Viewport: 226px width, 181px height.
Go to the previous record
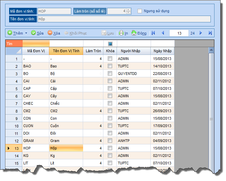tap(163, 33)
